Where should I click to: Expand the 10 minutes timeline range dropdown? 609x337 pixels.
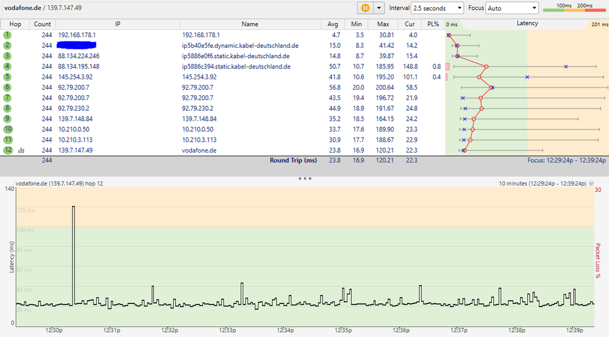591,183
